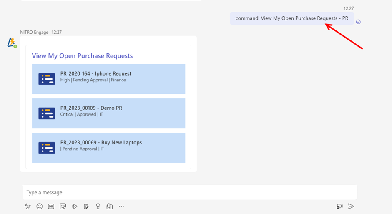The image size is (392, 214).
Task: Click the notepad icon in compose toolbar
Action: point(86,206)
